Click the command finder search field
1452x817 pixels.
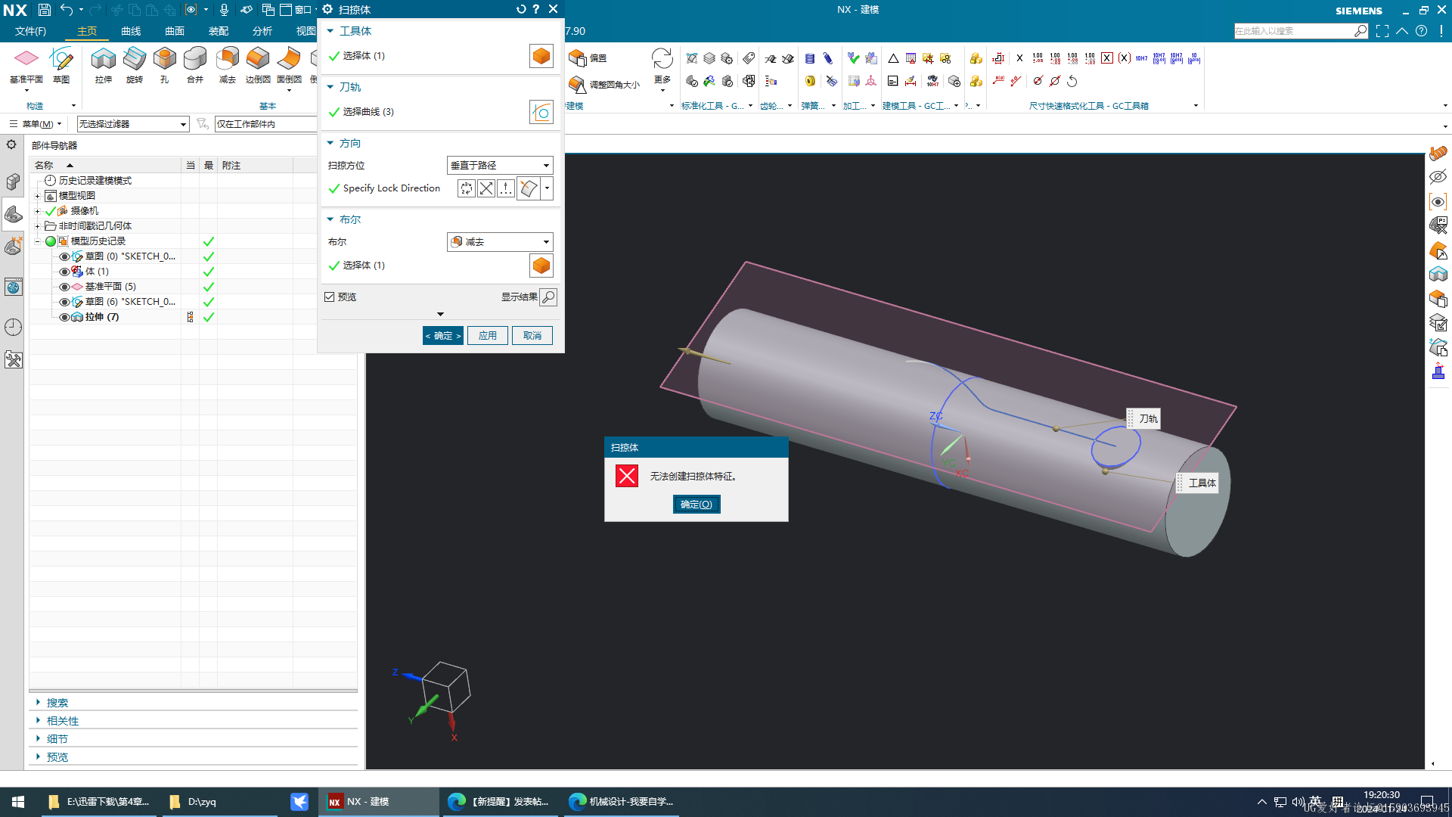1293,31
